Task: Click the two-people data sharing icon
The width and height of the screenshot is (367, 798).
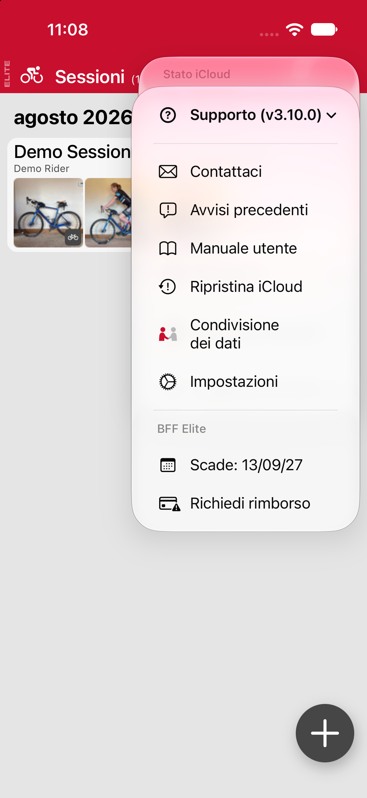Action: click(168, 334)
